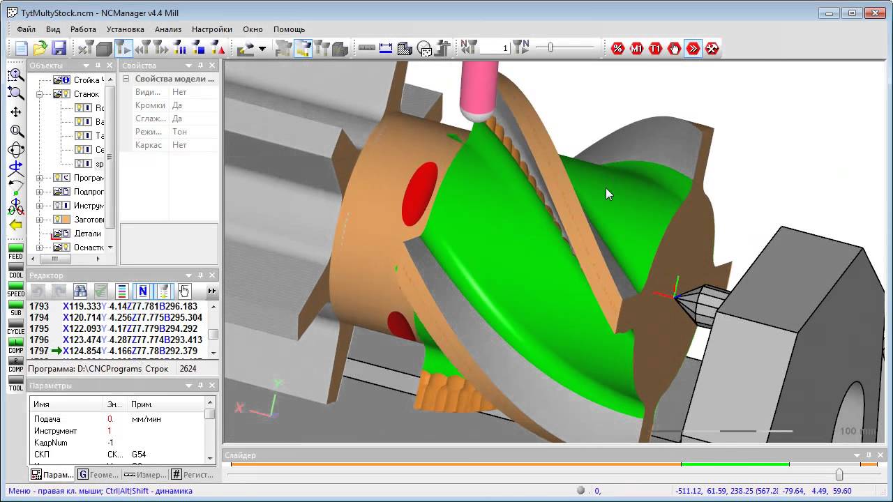
Task: Click the open folder toolbar icon
Action: coord(40,48)
